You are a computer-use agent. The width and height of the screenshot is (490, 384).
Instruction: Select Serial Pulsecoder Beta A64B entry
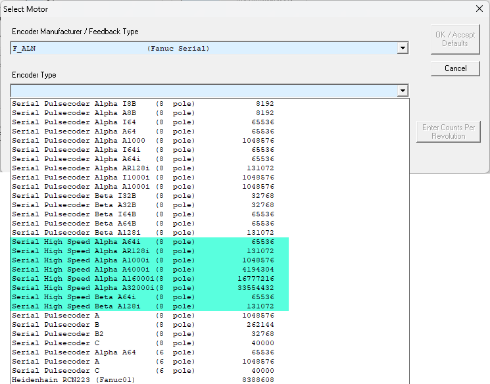210,224
